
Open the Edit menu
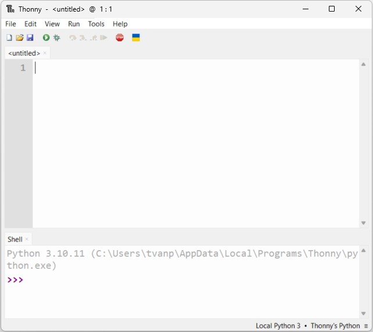(x=30, y=24)
